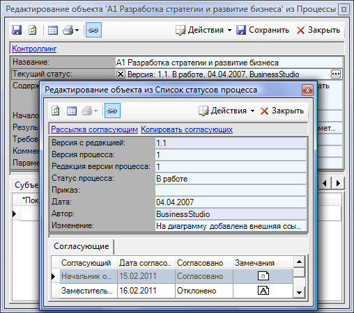Close the main editing window via title X

(344, 9)
